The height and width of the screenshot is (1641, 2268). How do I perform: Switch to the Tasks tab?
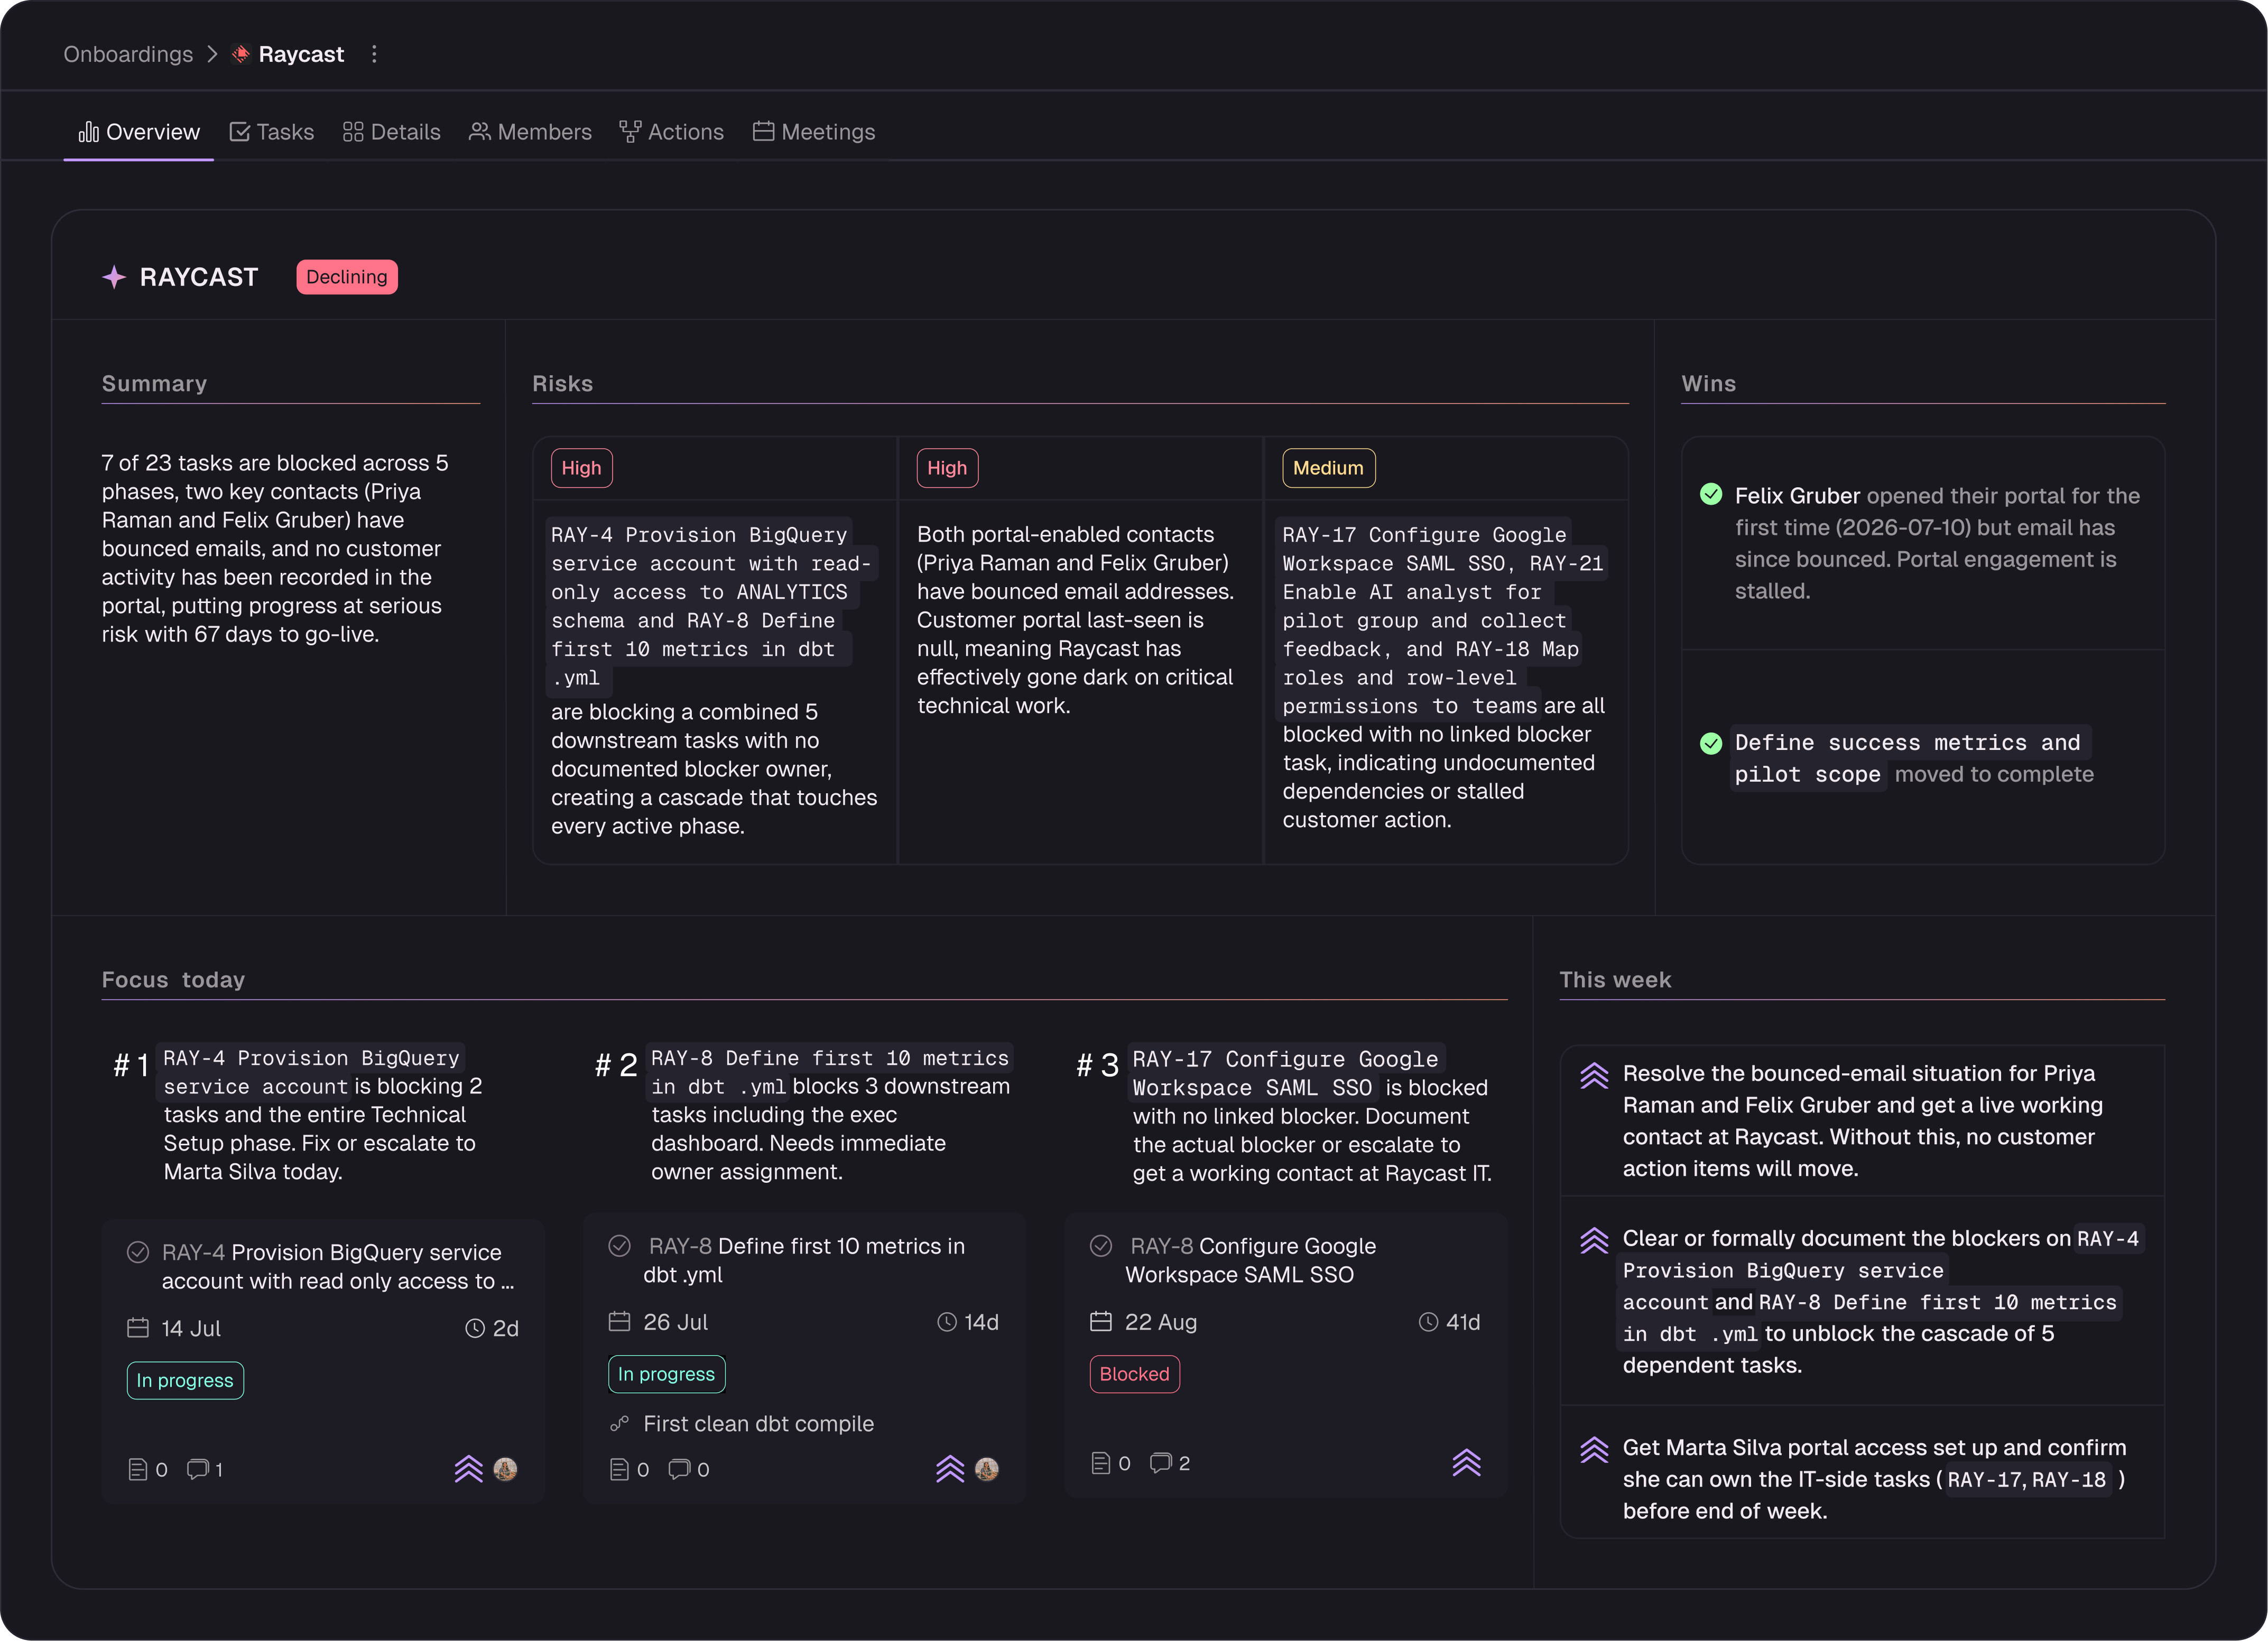coord(272,132)
